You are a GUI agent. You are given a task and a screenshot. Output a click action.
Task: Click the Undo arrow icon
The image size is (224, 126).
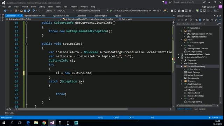click(34, 11)
